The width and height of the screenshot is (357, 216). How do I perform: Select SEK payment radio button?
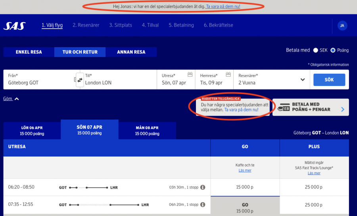(316, 50)
